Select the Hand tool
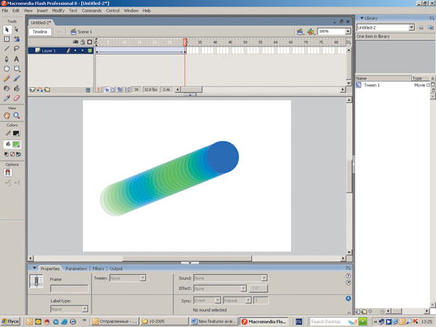The width and height of the screenshot is (436, 327). (x=7, y=115)
